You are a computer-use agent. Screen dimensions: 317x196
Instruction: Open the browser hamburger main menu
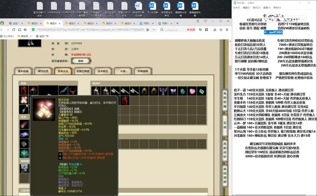(x=227, y=30)
